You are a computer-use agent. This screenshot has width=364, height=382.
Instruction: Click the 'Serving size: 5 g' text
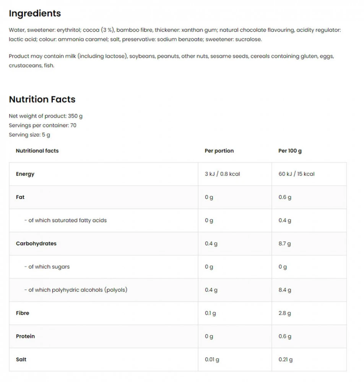click(29, 135)
